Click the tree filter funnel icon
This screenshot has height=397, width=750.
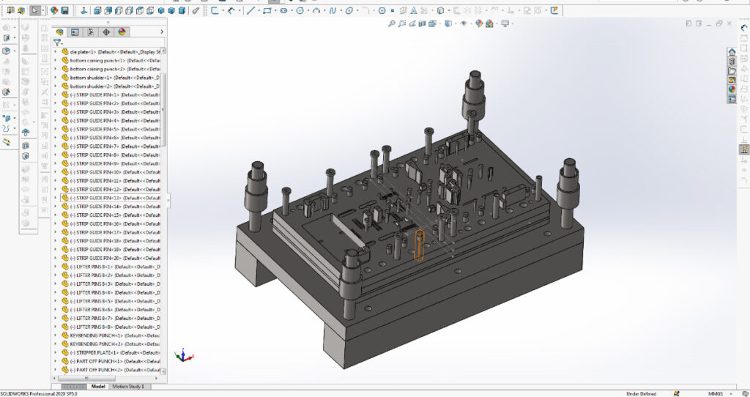tap(57, 42)
